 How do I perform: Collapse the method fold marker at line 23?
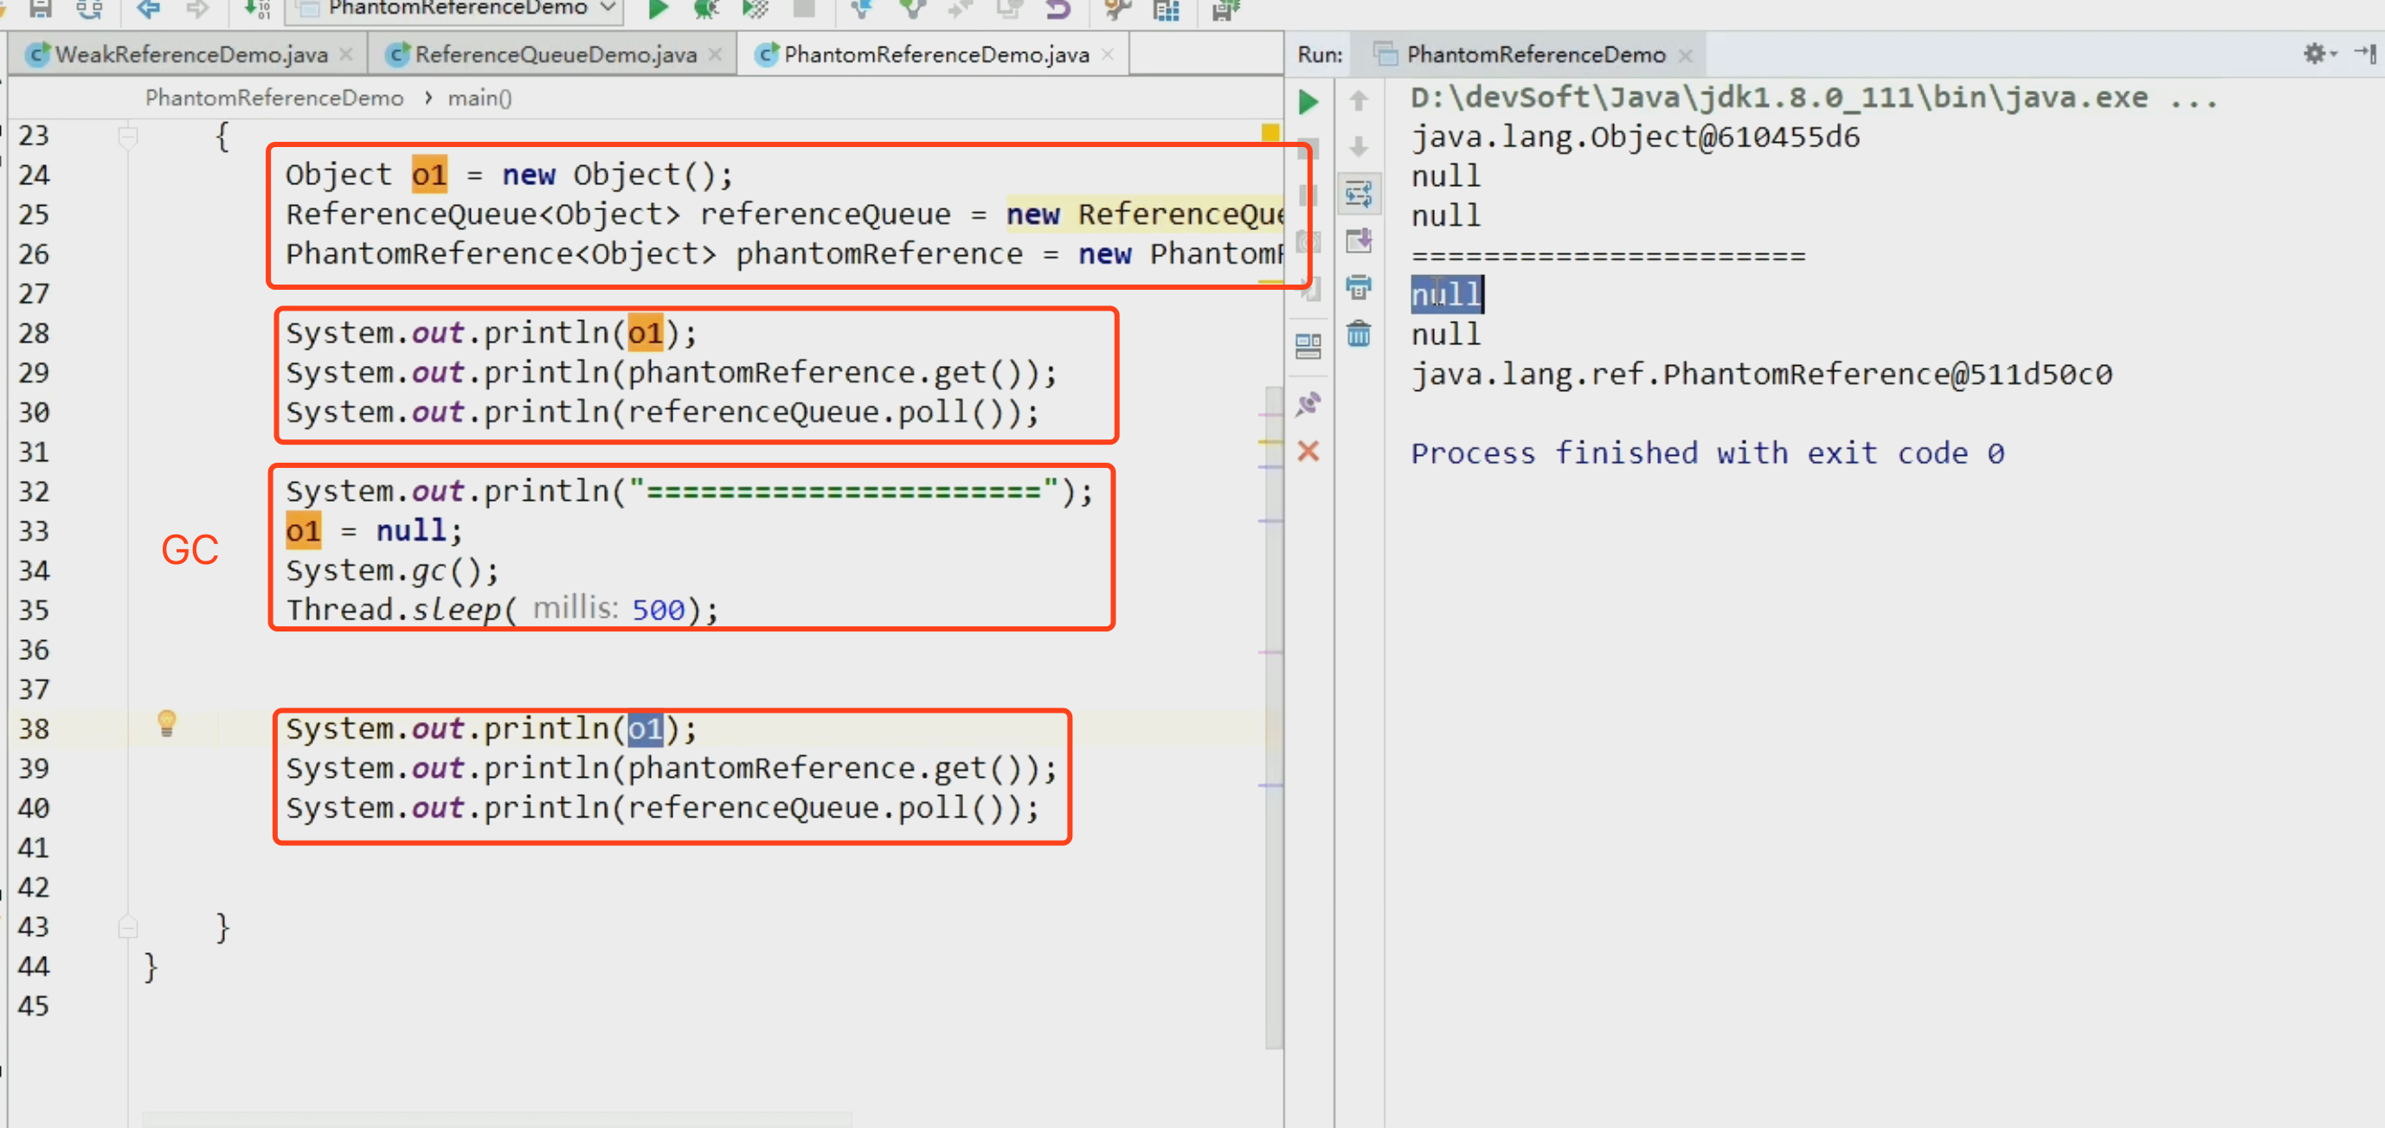pyautogui.click(x=128, y=137)
